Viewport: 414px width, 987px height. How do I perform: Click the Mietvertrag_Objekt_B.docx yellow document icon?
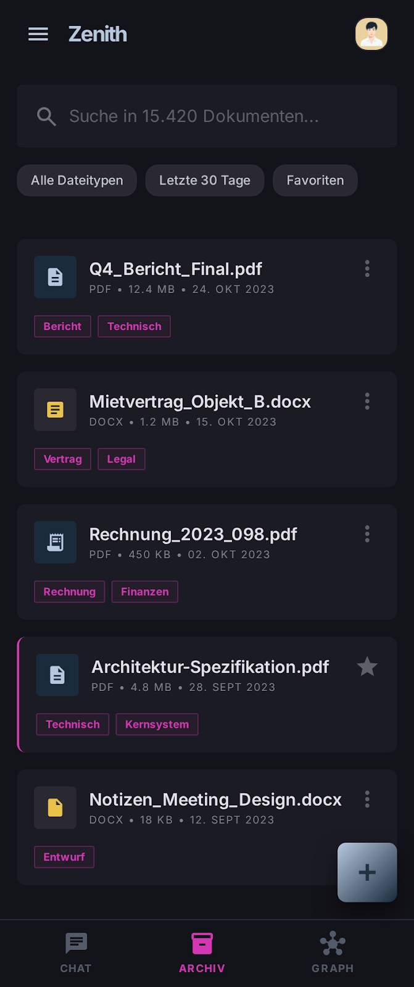(56, 410)
